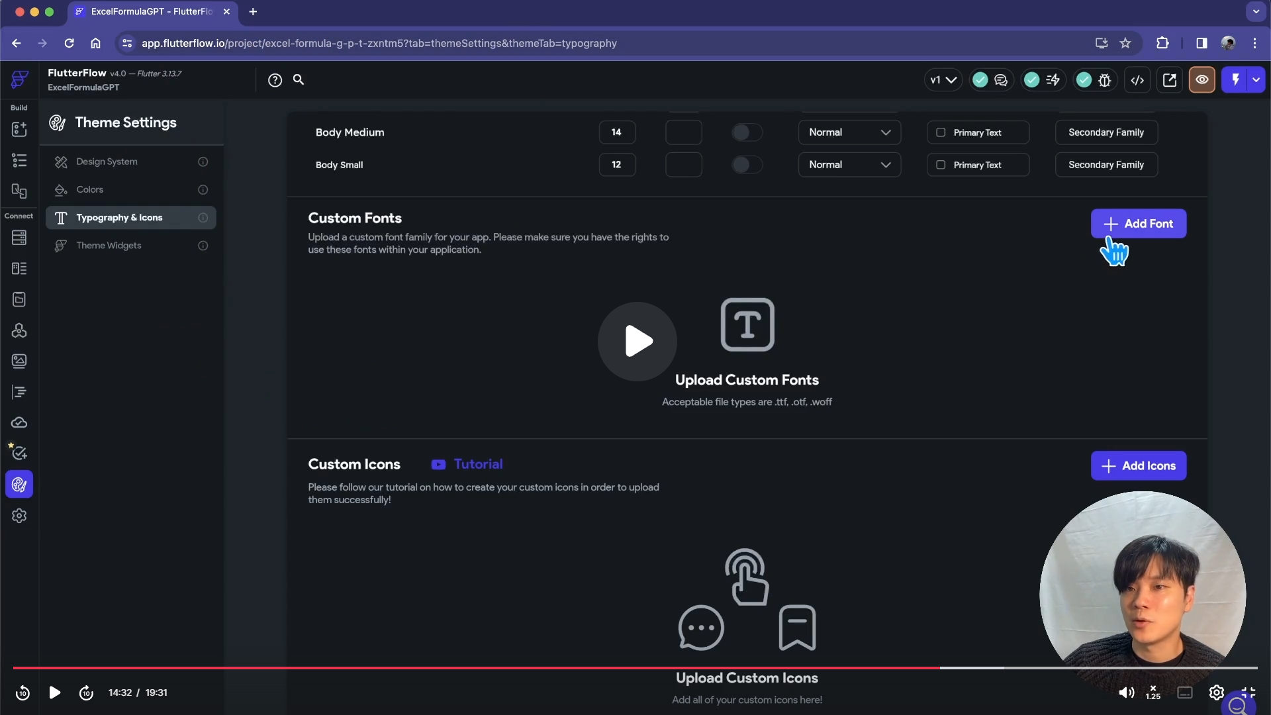This screenshot has height=715, width=1271.
Task: Open the project search magnifier icon
Action: click(x=299, y=79)
